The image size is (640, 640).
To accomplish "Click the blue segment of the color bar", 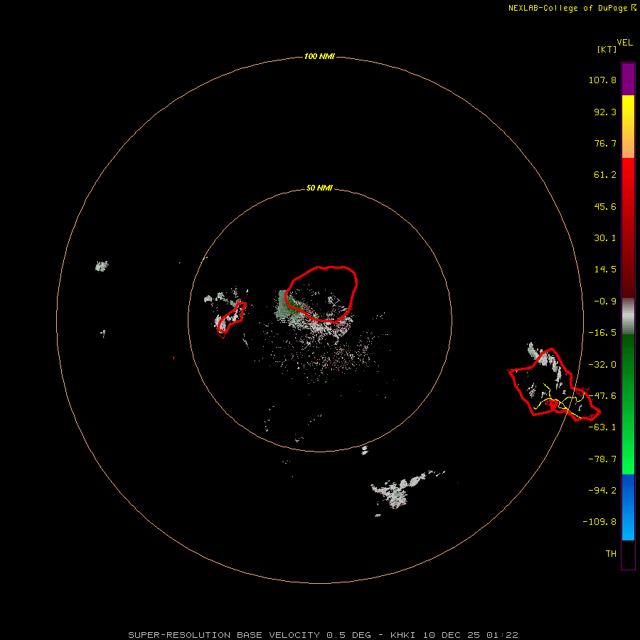I will click(x=628, y=507).
